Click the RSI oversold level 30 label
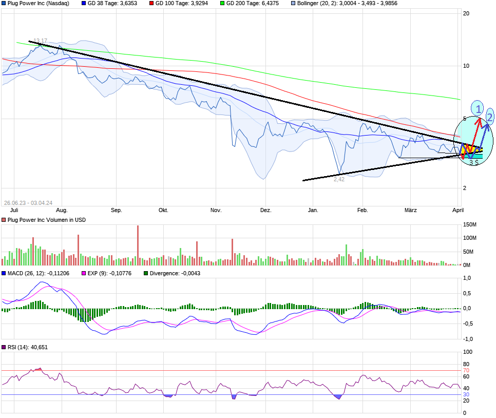This screenshot has height=418, width=496. 466,394
